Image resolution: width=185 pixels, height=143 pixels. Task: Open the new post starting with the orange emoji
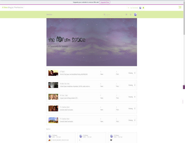(x=59, y=140)
